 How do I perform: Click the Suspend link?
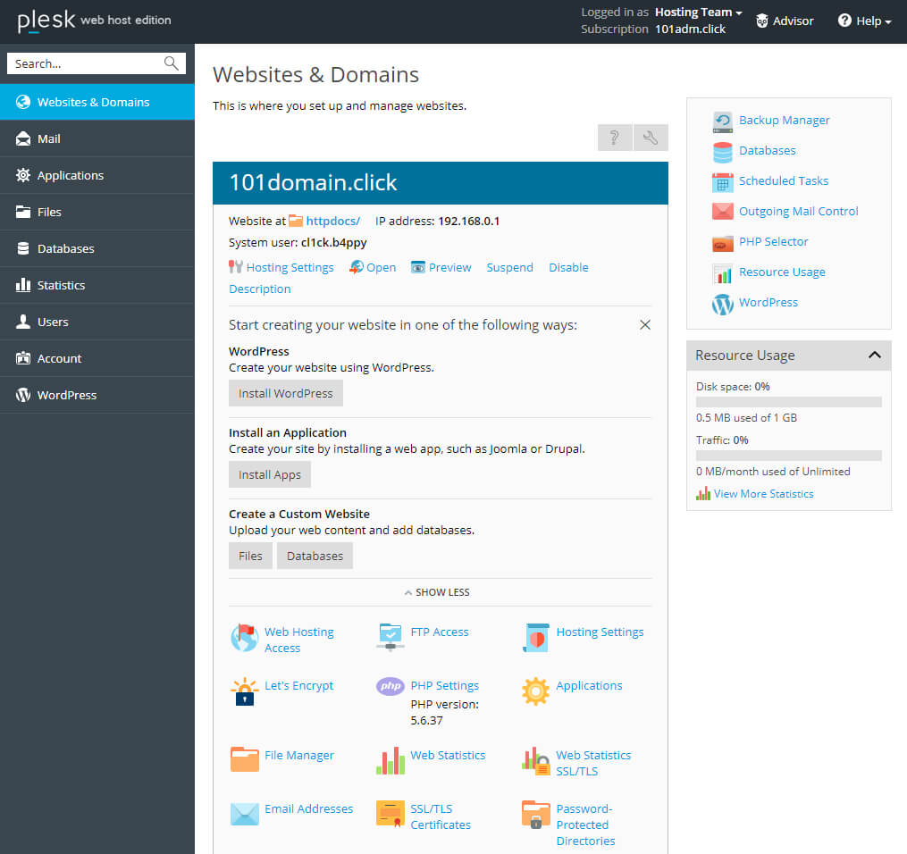tap(509, 267)
